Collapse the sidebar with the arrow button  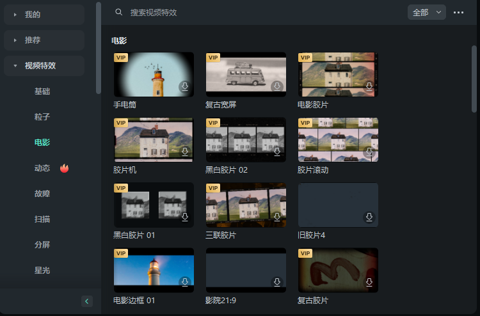pyautogui.click(x=87, y=301)
